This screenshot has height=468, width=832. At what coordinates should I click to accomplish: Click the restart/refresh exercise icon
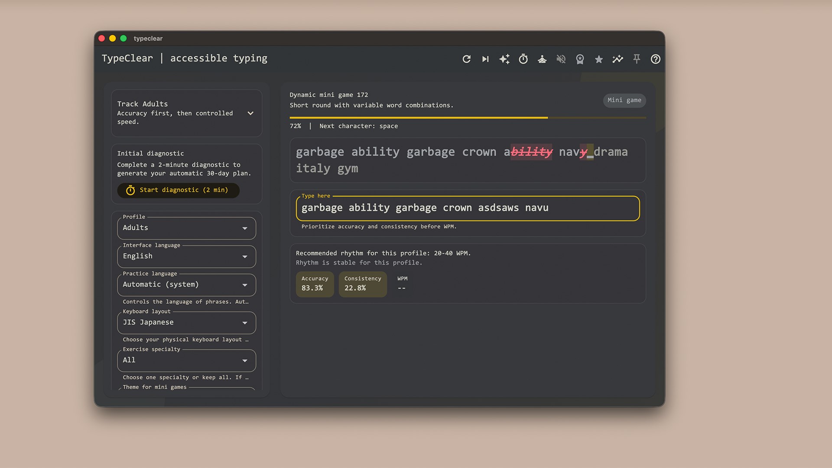point(466,59)
